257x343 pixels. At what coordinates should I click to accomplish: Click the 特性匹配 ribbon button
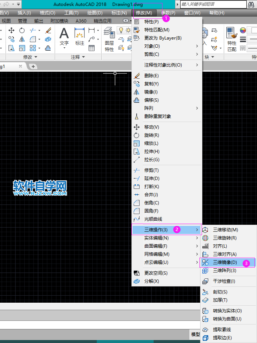232,40
